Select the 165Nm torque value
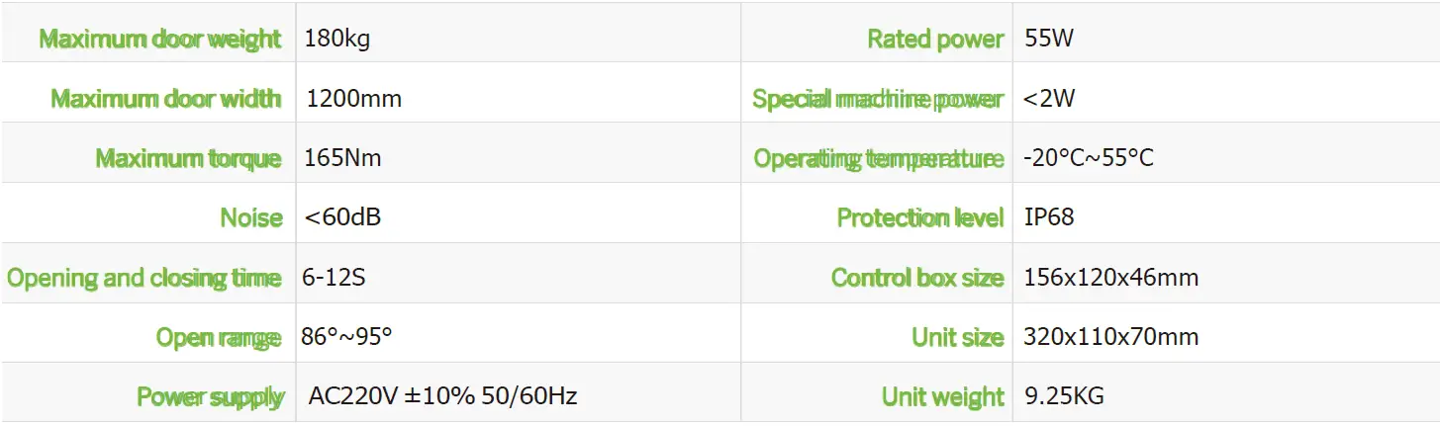This screenshot has width=1440, height=426. [x=343, y=158]
